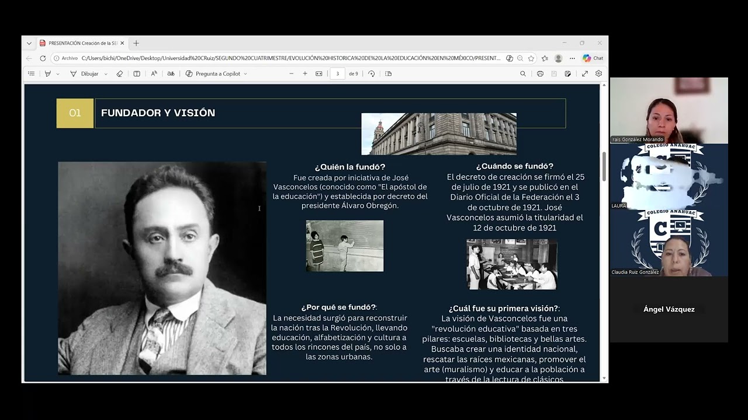Click the children at blackboard photo

tap(345, 246)
